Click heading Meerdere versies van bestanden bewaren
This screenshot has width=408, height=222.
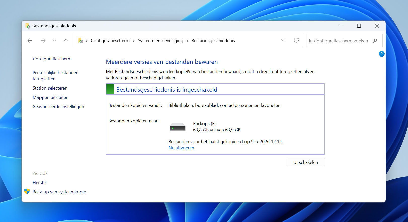162,62
